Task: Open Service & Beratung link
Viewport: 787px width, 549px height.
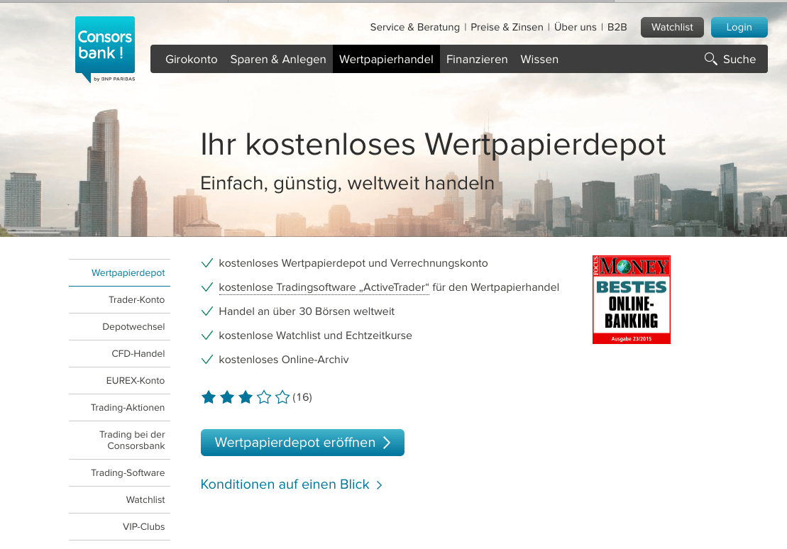Action: point(414,27)
